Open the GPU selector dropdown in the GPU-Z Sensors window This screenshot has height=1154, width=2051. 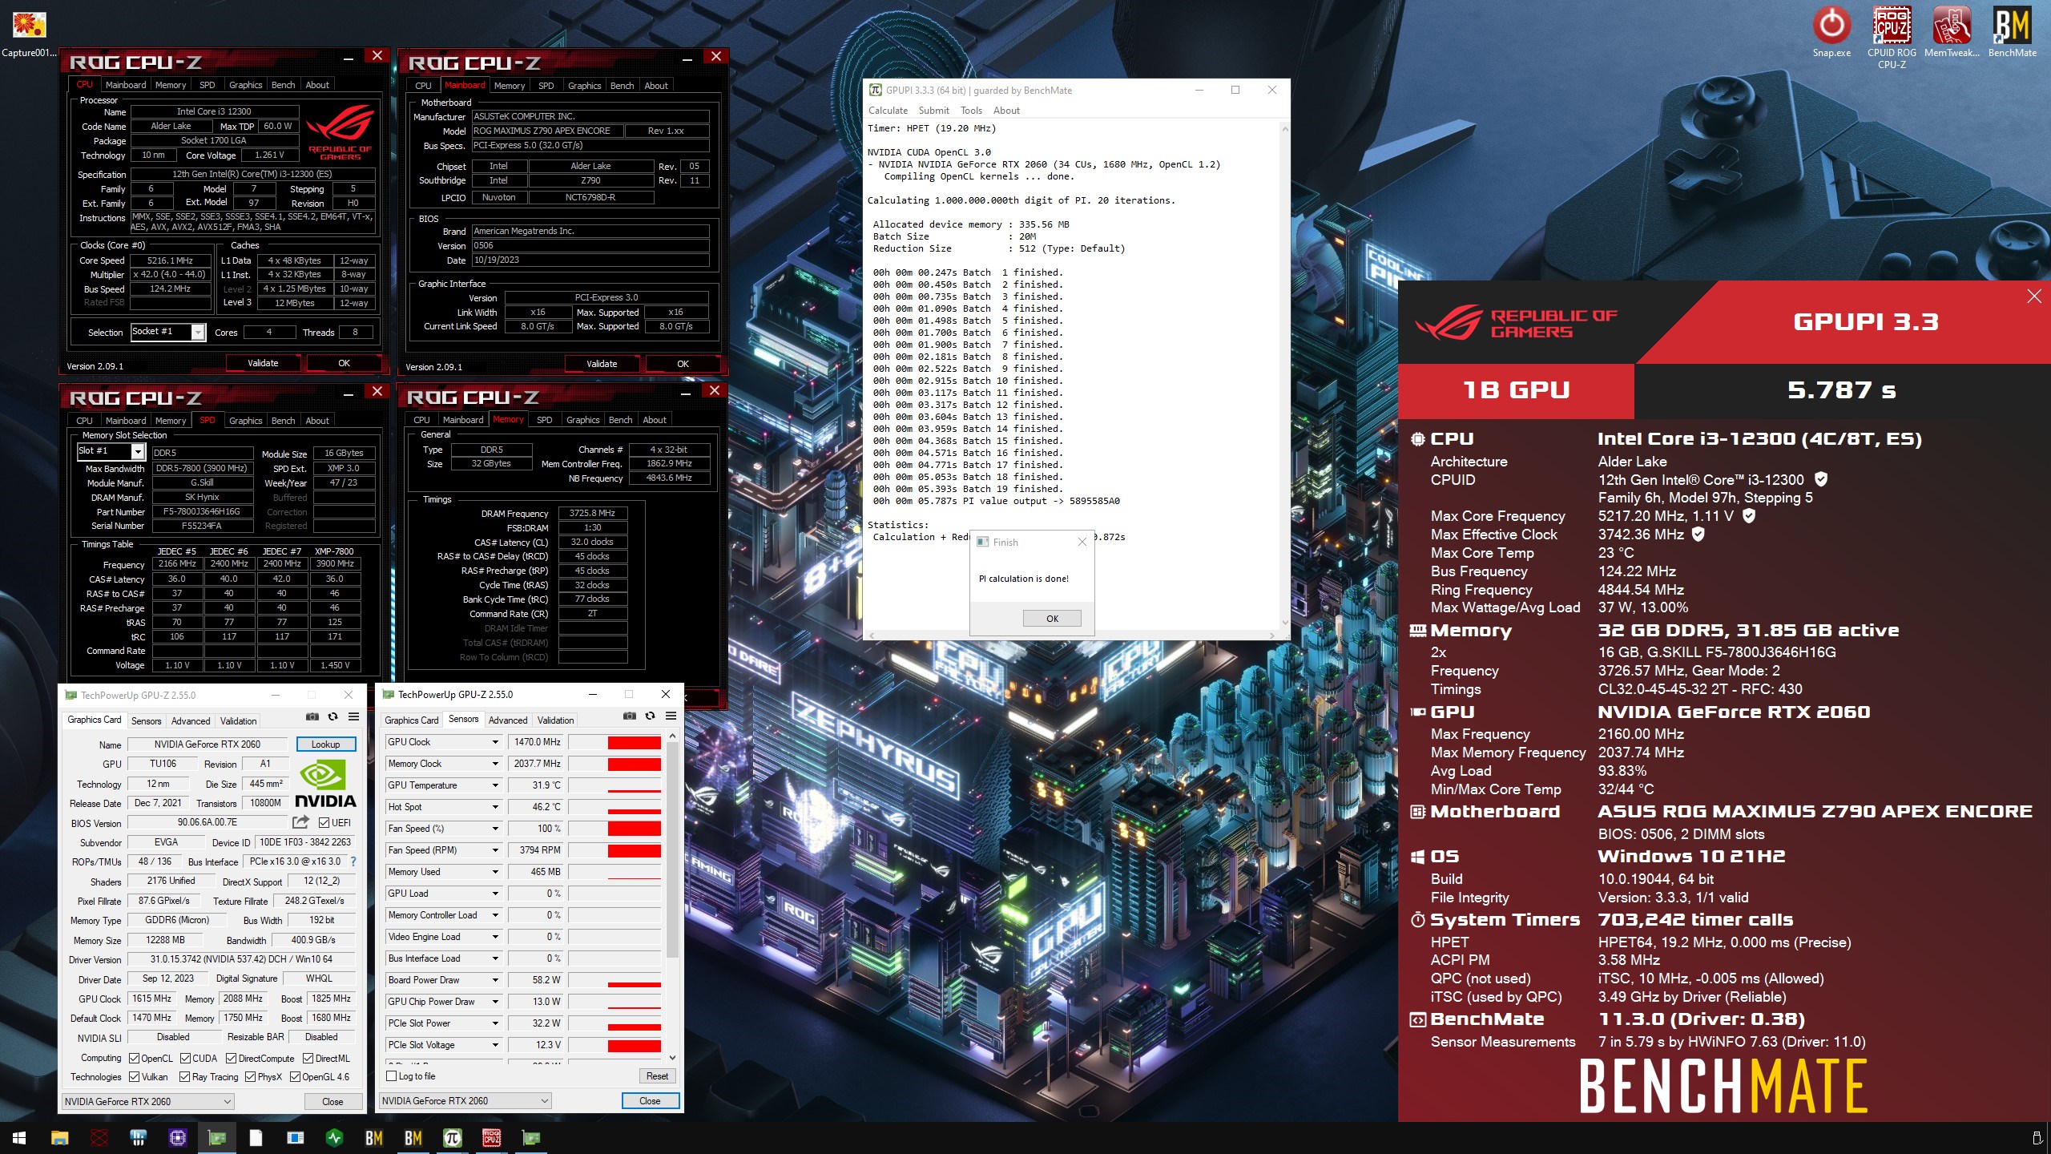click(x=465, y=1100)
